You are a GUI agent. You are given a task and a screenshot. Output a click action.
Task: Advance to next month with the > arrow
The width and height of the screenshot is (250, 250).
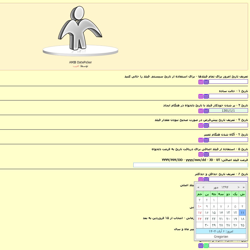click(238, 187)
